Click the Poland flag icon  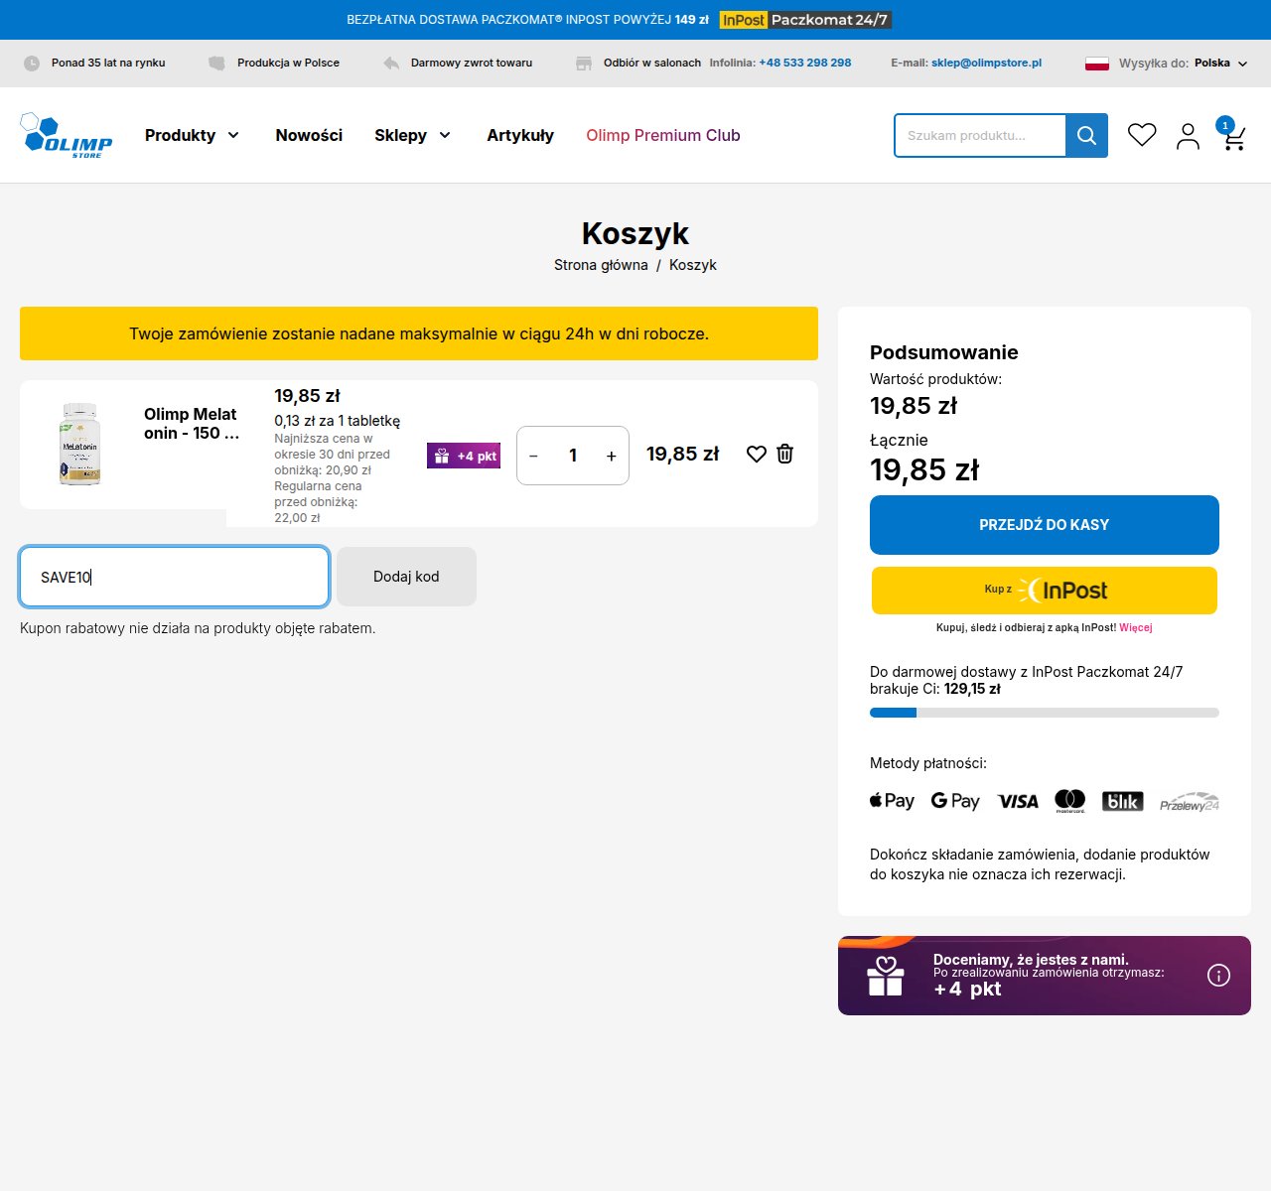[x=1096, y=63]
